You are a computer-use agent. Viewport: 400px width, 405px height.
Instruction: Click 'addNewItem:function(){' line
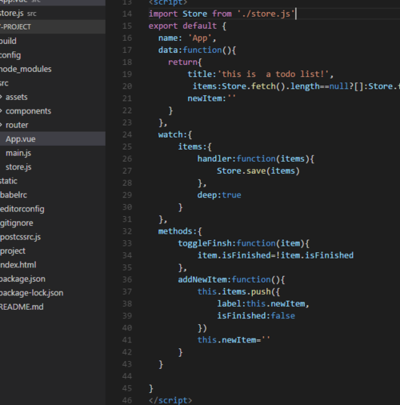(231, 279)
